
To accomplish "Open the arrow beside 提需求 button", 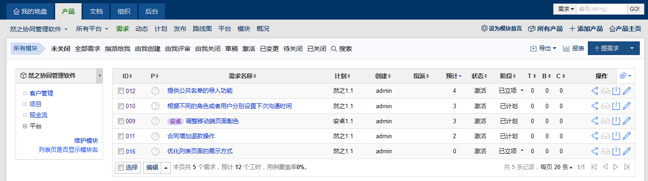I will [x=632, y=48].
